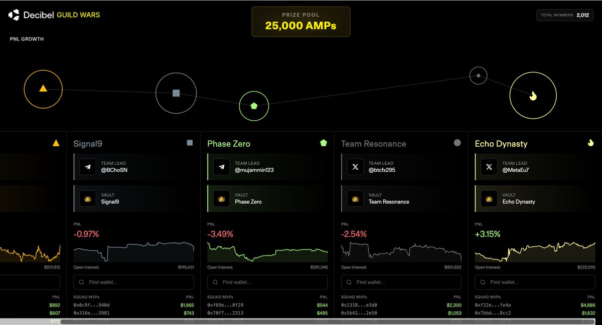Focus Find wallet field under Phase Zero
The width and height of the screenshot is (602, 325).
(x=267, y=282)
